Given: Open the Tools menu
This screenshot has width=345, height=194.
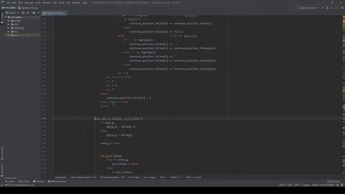Looking at the screenshot, I should pyautogui.click(x=62, y=3).
